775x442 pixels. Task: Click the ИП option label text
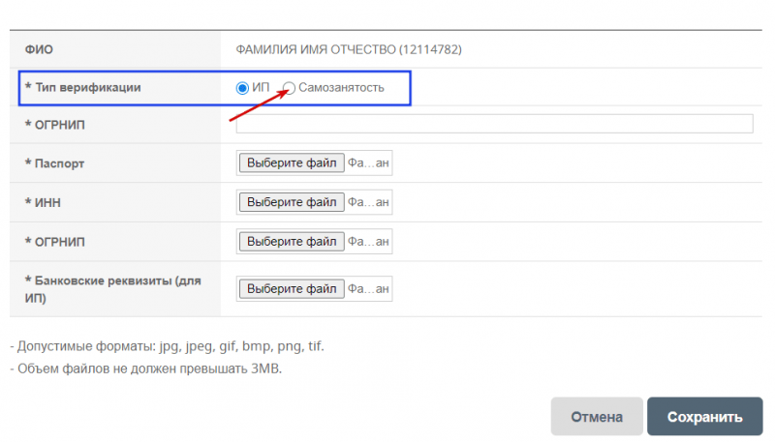(261, 88)
